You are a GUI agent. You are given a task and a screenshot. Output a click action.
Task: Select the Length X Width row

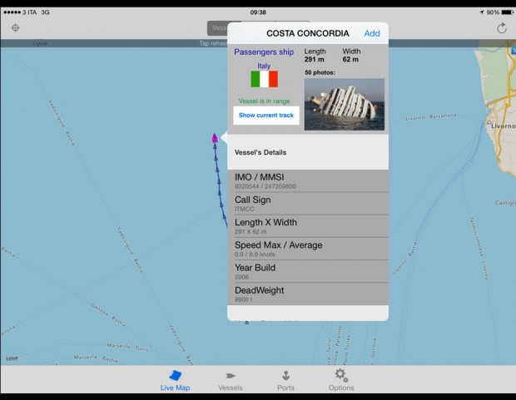(x=308, y=227)
